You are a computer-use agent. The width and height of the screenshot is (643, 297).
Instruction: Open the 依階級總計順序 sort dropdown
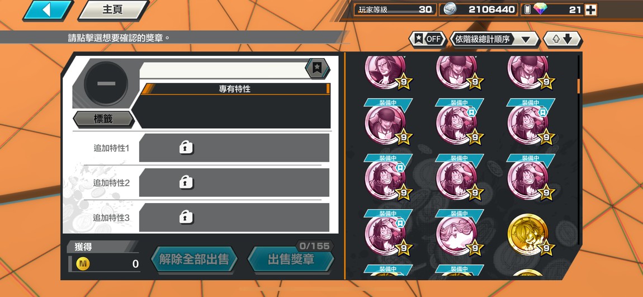tap(495, 39)
